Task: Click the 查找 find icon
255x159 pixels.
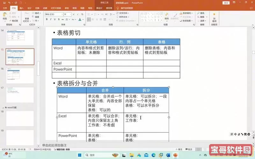Action: pos(201,13)
